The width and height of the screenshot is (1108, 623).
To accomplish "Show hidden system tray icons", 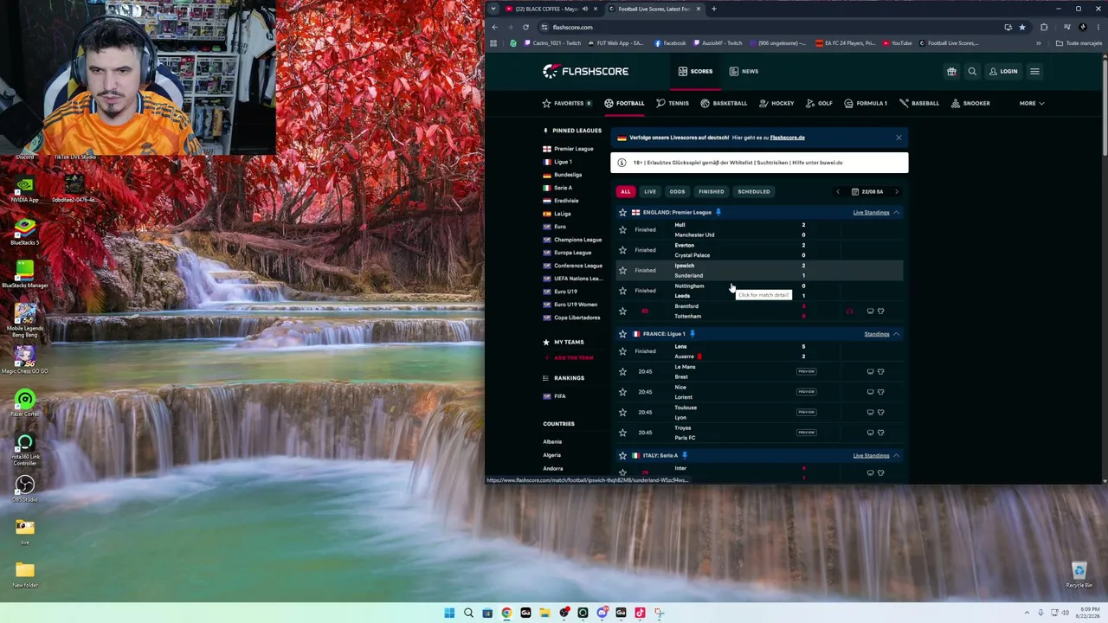I will click(x=1027, y=613).
